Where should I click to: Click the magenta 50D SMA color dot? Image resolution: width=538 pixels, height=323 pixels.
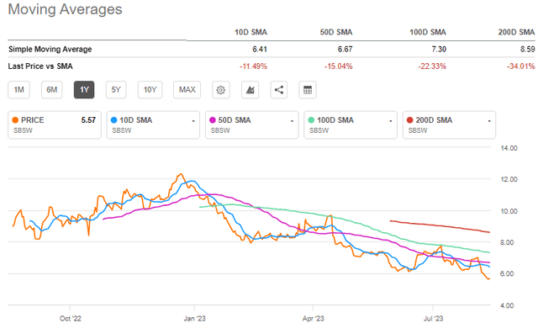pos(213,120)
